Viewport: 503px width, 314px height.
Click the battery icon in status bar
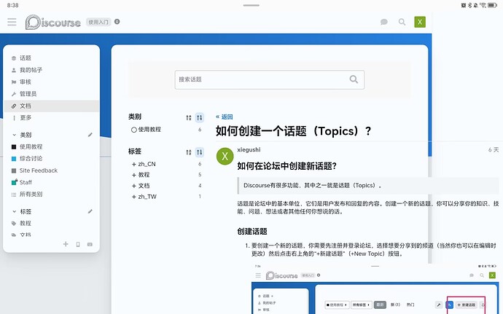pos(492,5)
